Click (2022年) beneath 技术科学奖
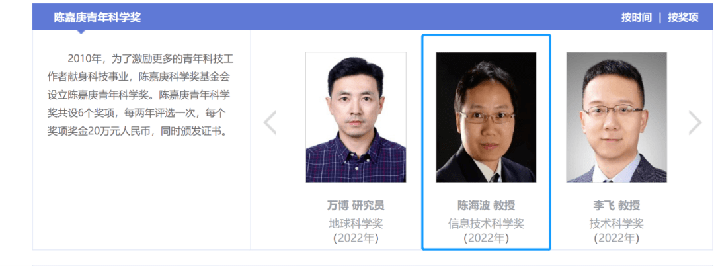 617,238
